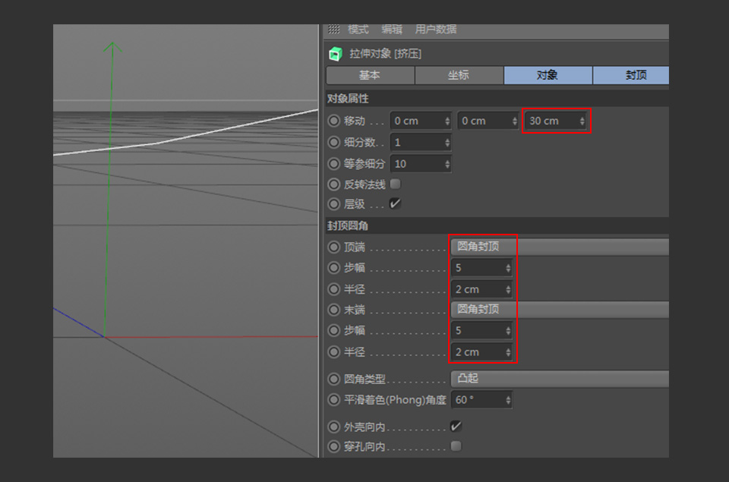Toggle the 平滑着色(Phong)角度 keyframe circle

click(x=334, y=400)
